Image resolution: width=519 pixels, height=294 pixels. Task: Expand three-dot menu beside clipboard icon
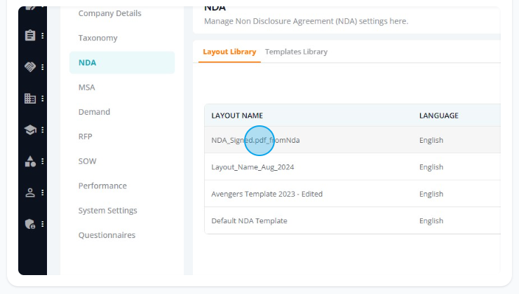(x=42, y=36)
